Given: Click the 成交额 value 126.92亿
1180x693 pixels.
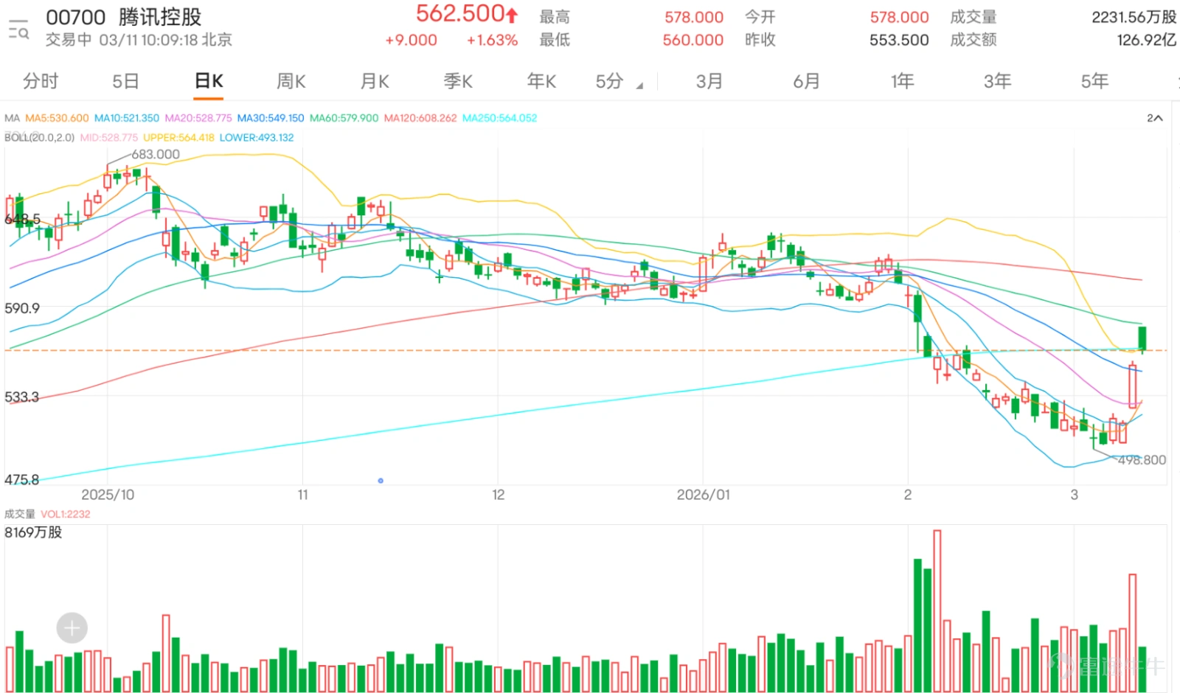Looking at the screenshot, I should click(1147, 40).
